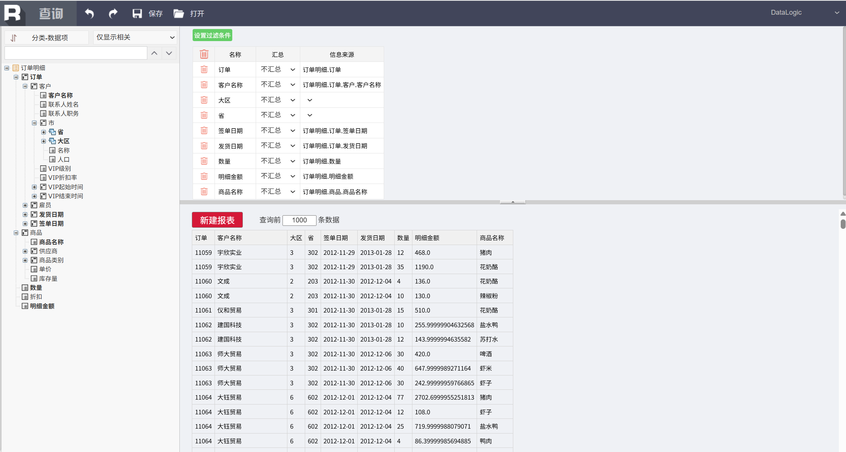The width and height of the screenshot is (846, 452).
Task: Click the save floppy disk icon
Action: pyautogui.click(x=137, y=14)
